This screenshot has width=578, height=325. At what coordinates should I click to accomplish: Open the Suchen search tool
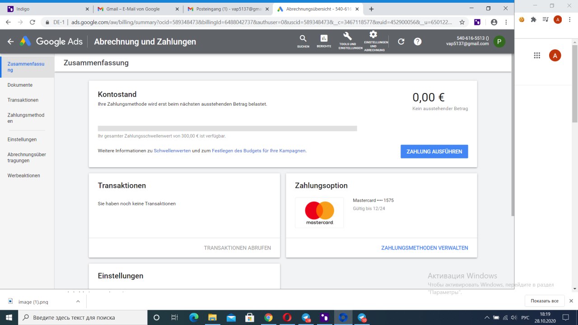[303, 41]
